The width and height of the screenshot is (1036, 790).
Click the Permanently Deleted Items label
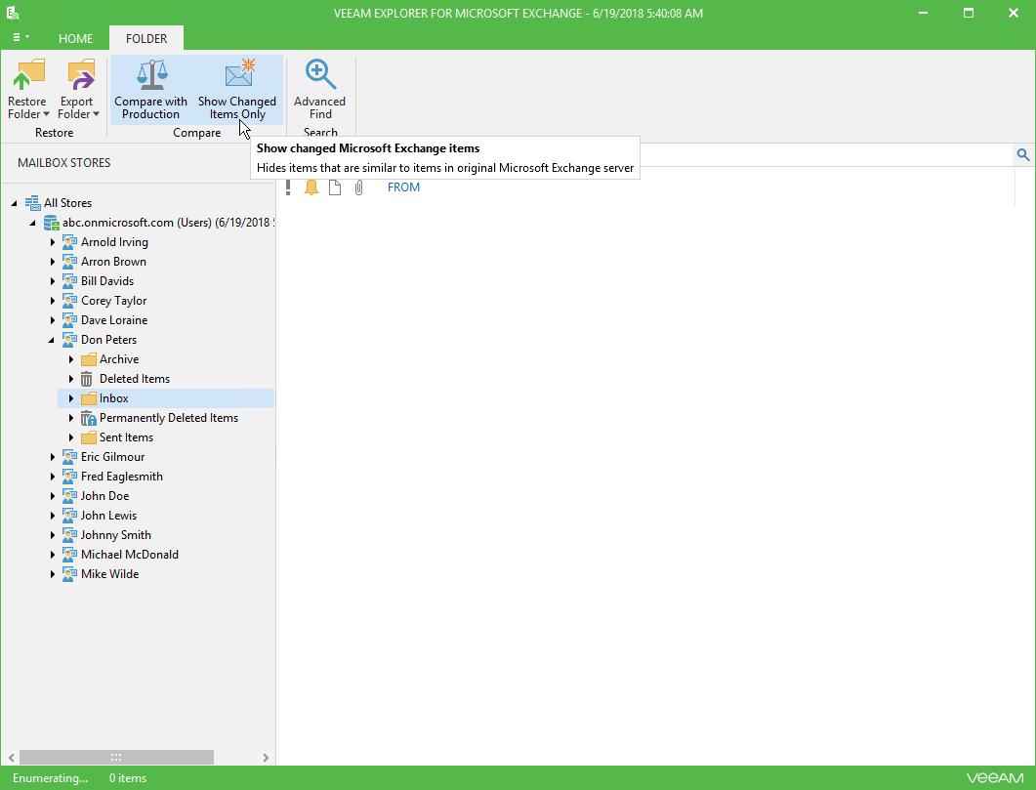[169, 418]
